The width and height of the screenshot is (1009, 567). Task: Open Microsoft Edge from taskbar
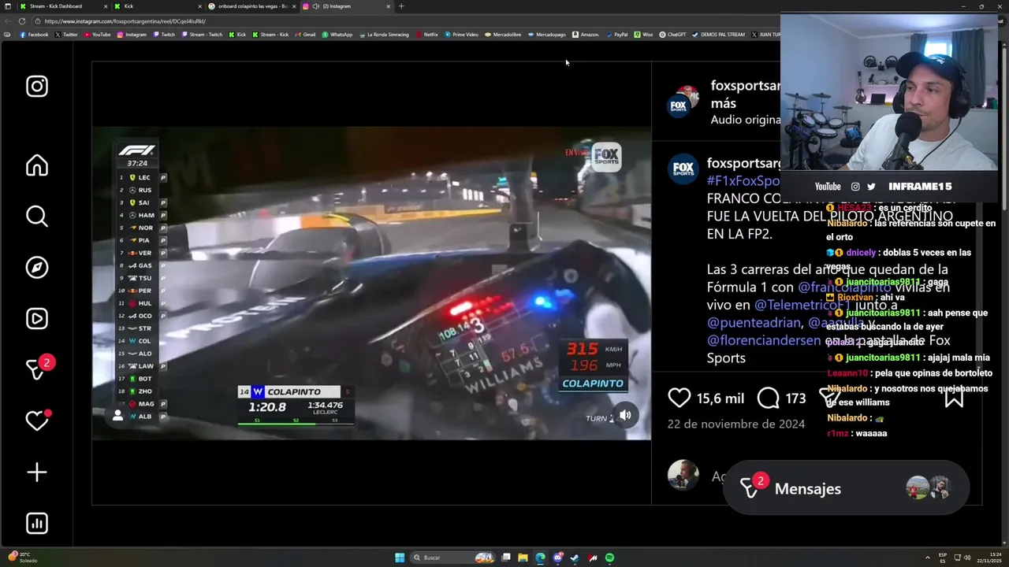click(x=540, y=558)
